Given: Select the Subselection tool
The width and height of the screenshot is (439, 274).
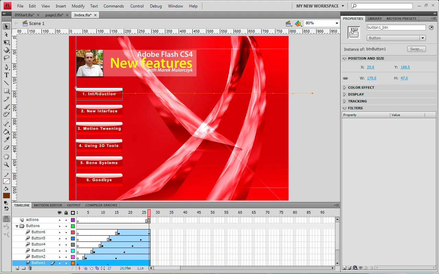Looking at the screenshot, I should [x=7, y=34].
